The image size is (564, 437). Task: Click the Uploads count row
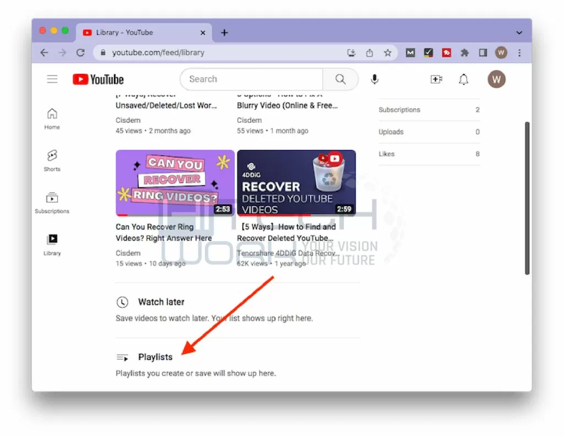(429, 132)
